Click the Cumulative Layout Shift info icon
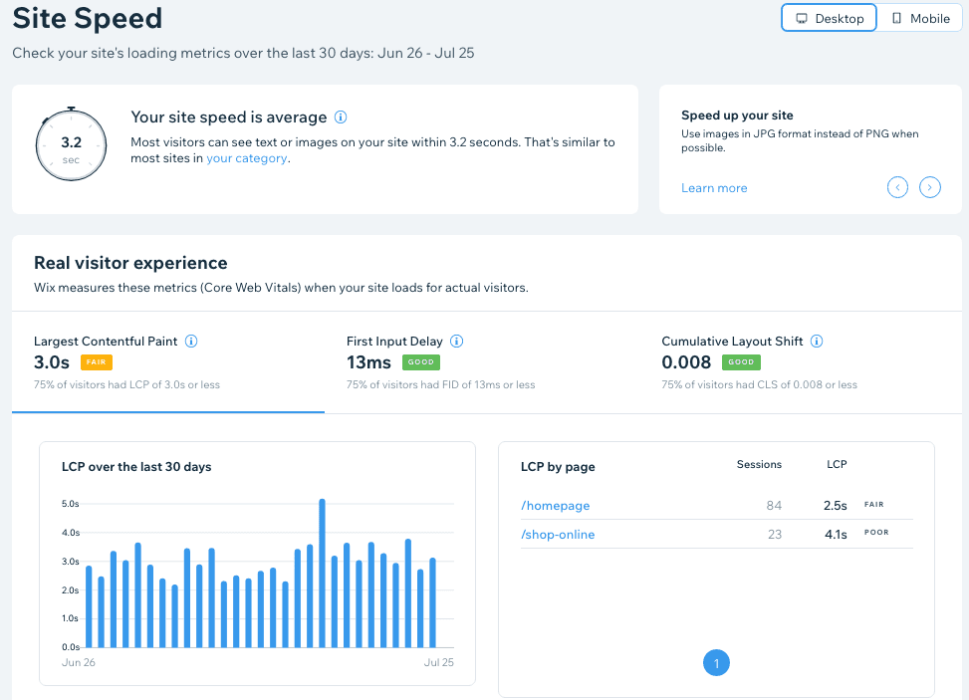 click(x=816, y=341)
